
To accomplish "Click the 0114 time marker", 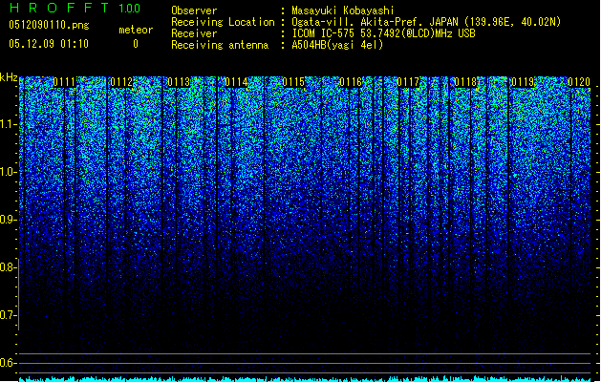I will (x=236, y=82).
